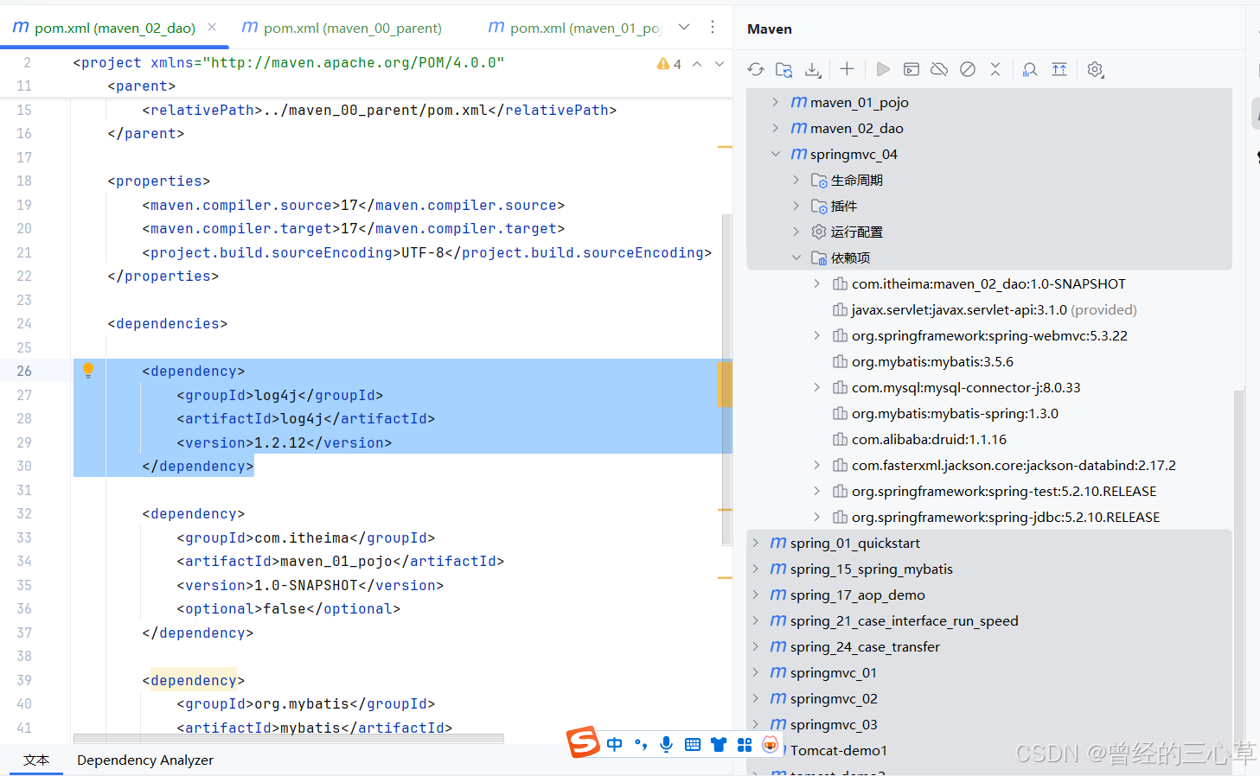This screenshot has height=776, width=1260.
Task: Show dependency diagram icon in Maven toolbar
Action: tap(1030, 70)
